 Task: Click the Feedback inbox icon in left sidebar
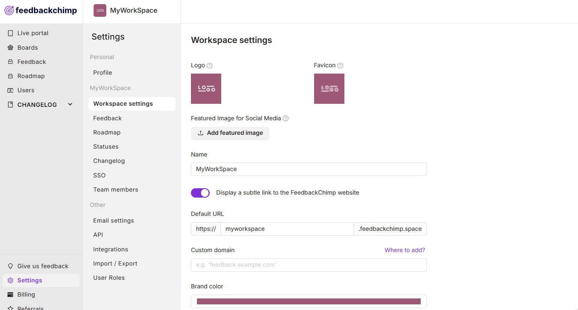click(10, 62)
